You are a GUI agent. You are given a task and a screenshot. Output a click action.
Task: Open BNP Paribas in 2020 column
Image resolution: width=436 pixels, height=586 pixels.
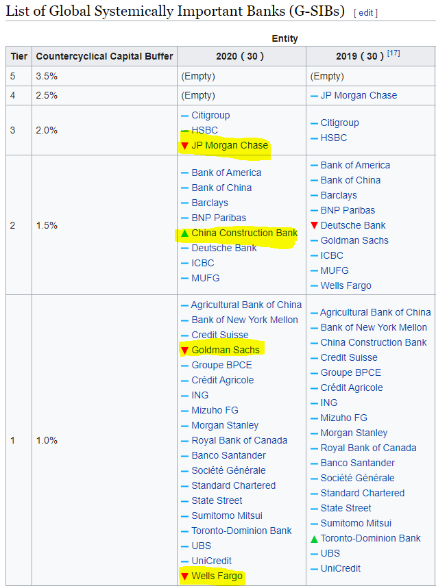(219, 218)
